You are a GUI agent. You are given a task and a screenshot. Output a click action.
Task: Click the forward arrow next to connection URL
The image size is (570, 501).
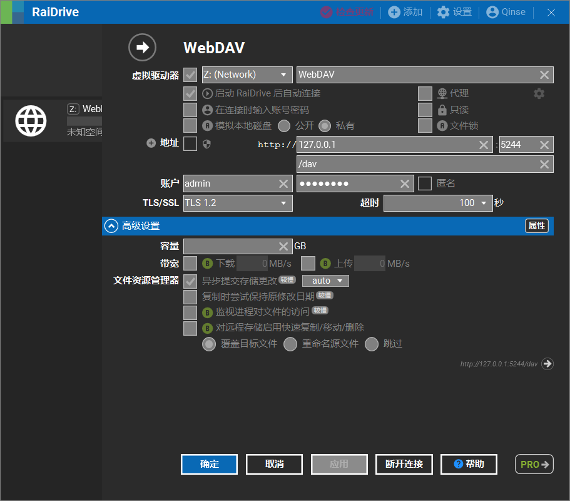(547, 364)
